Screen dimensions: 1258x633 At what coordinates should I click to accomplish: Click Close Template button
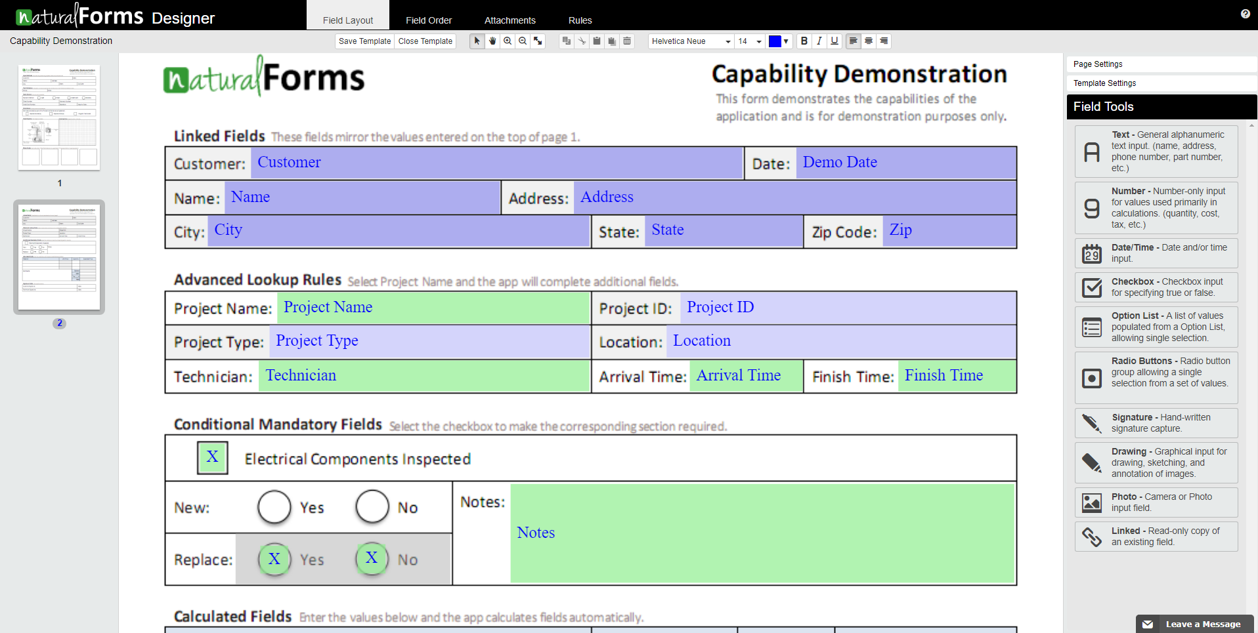[425, 41]
